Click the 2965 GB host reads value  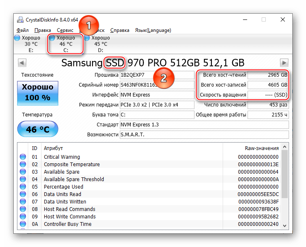coord(268,75)
